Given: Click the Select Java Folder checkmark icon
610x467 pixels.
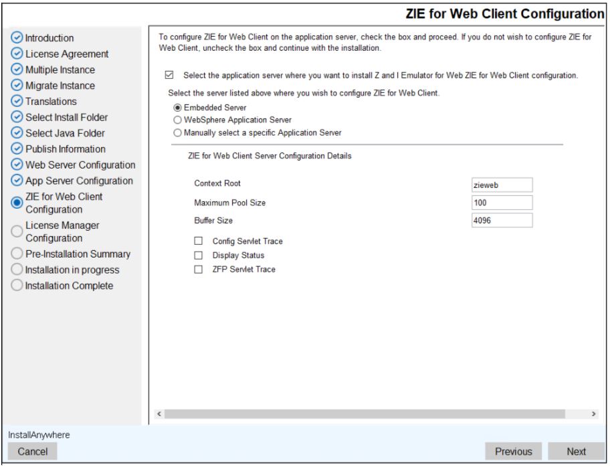Looking at the screenshot, I should click(17, 132).
